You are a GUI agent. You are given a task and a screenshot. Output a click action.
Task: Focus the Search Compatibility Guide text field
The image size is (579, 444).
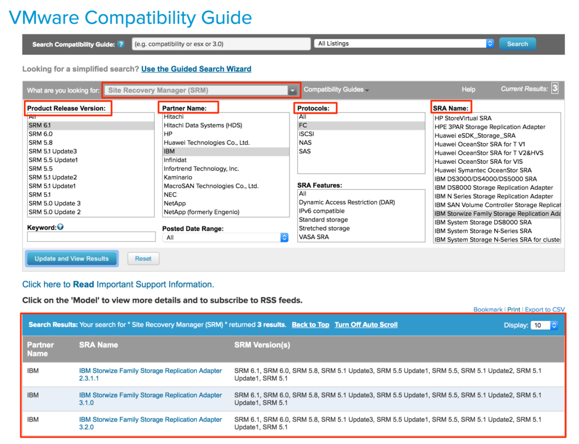pyautogui.click(x=221, y=44)
